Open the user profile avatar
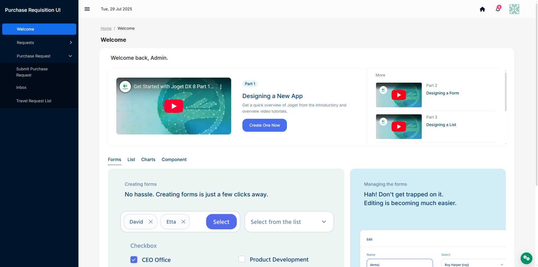 point(514,9)
